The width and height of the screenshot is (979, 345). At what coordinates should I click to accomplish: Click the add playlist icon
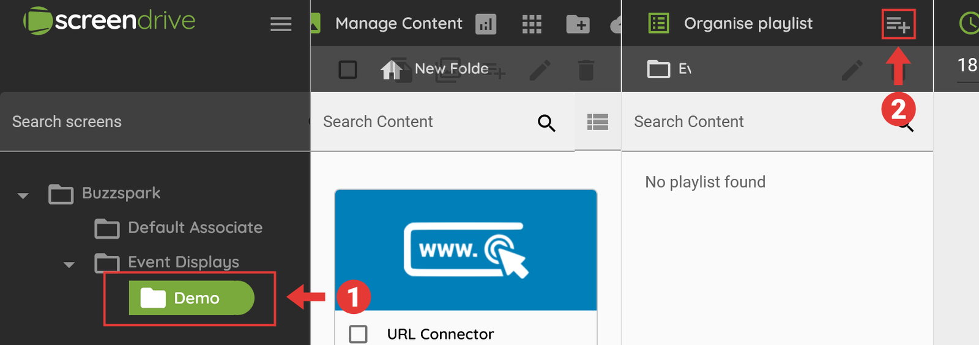click(898, 24)
